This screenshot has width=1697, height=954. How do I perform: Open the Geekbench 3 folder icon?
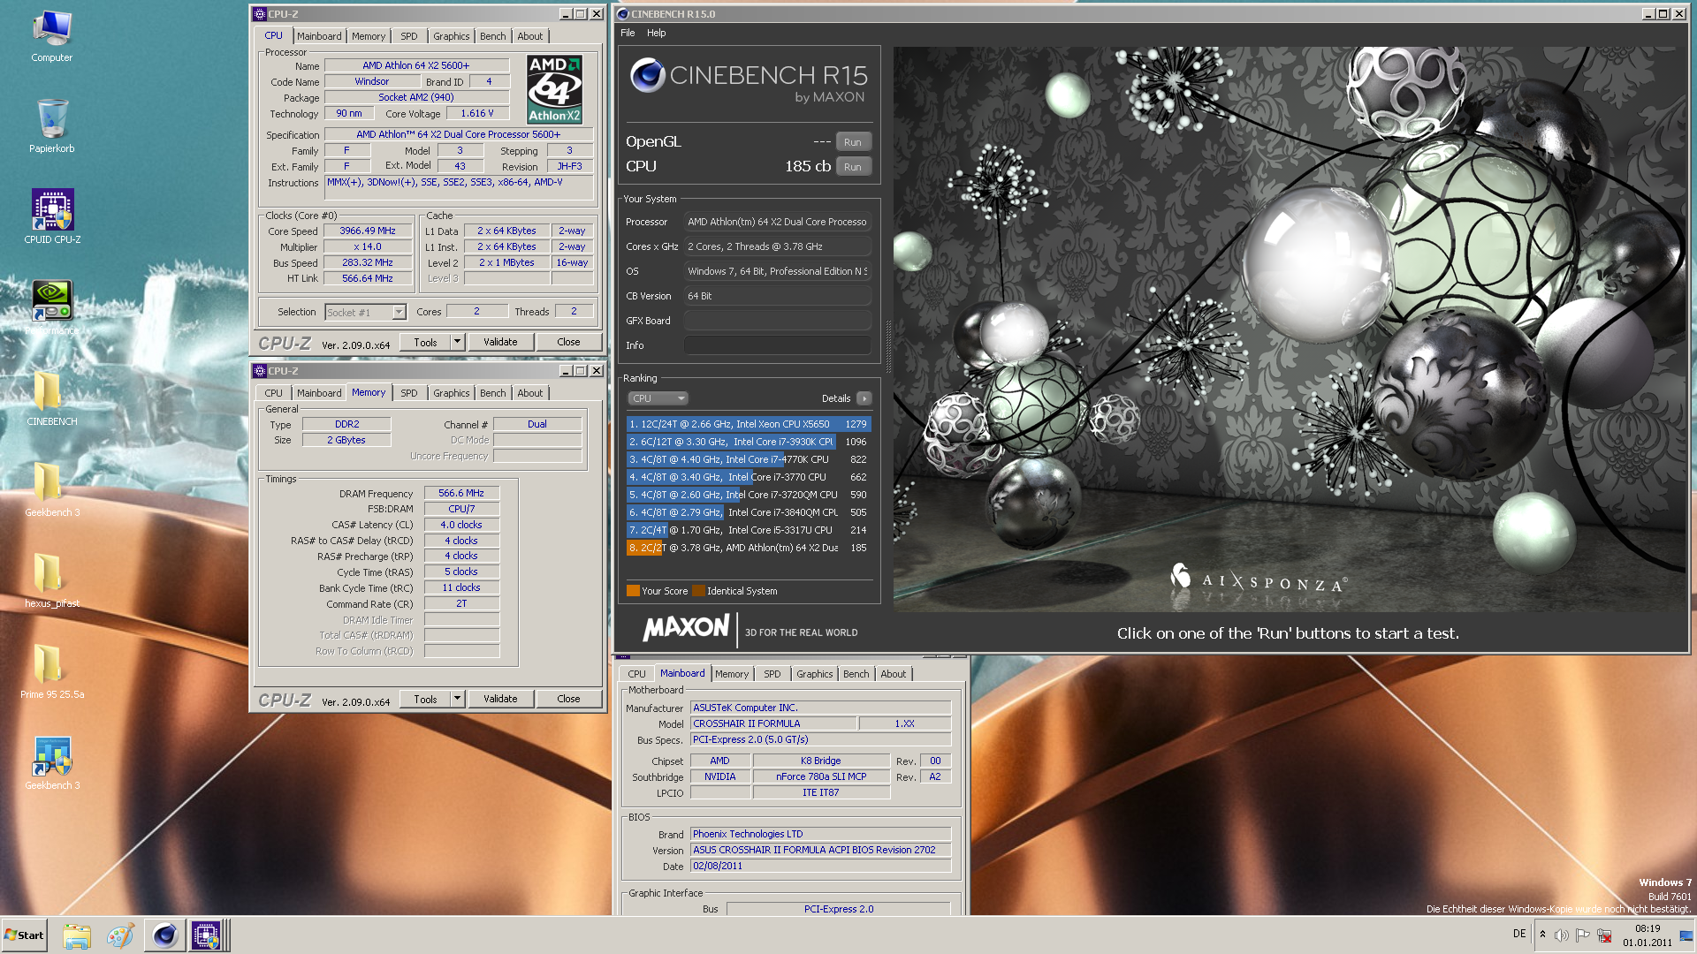(x=51, y=490)
